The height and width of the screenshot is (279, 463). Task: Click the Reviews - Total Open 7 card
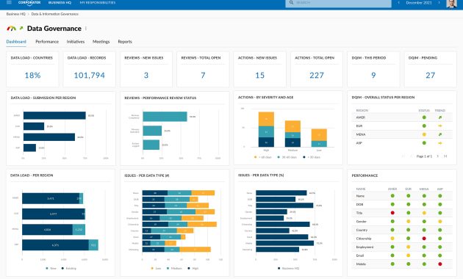pyautogui.click(x=203, y=69)
